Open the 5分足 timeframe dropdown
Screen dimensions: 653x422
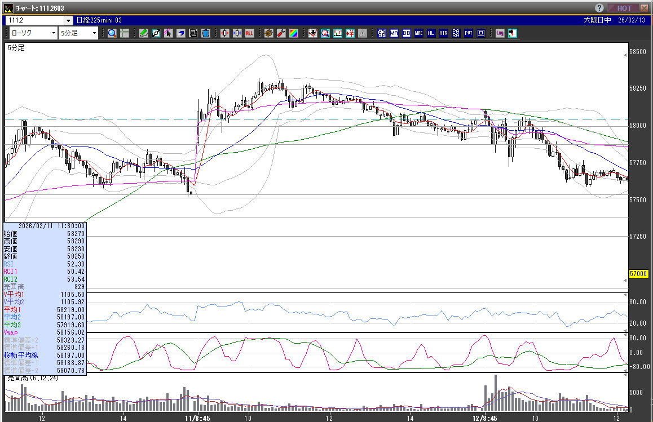coord(92,33)
